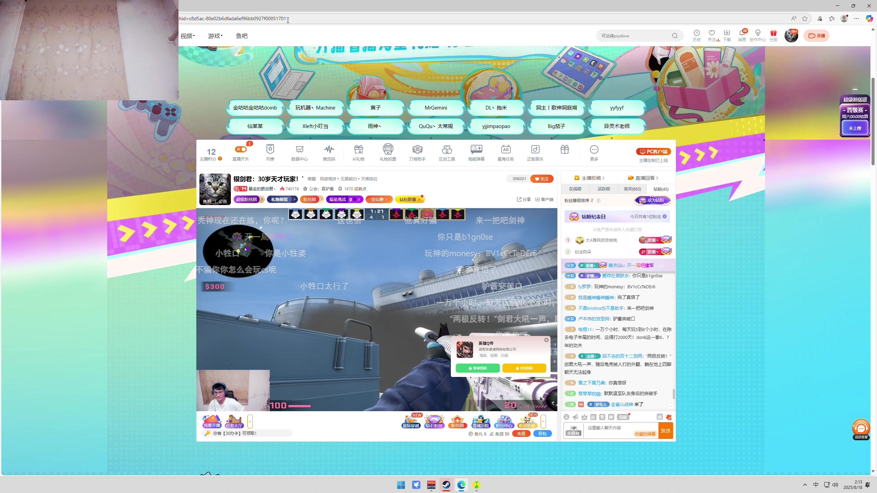This screenshot has width=877, height=493.
Task: Toggle the 管 admin filter in chat toolbar
Action: point(602,417)
